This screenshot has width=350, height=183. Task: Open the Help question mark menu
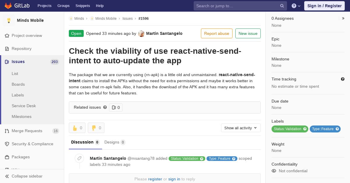[x=296, y=6]
